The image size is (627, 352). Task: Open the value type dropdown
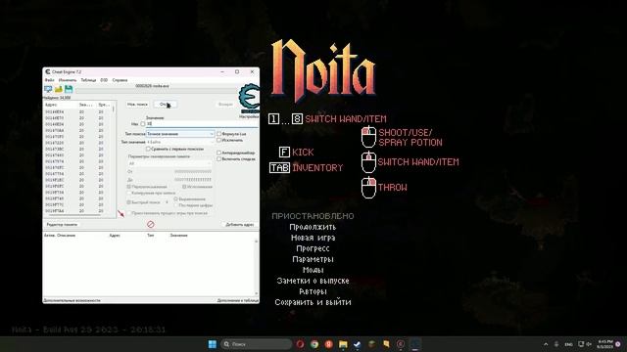click(180, 142)
